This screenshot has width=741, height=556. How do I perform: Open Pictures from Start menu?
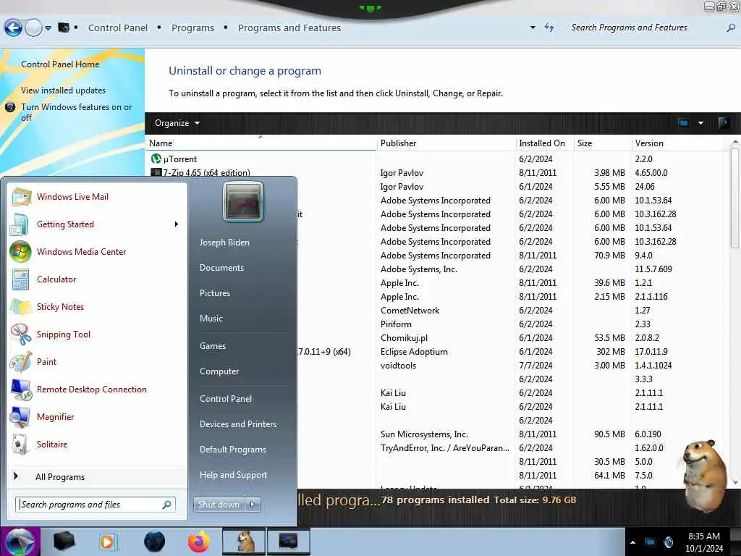[x=214, y=293]
